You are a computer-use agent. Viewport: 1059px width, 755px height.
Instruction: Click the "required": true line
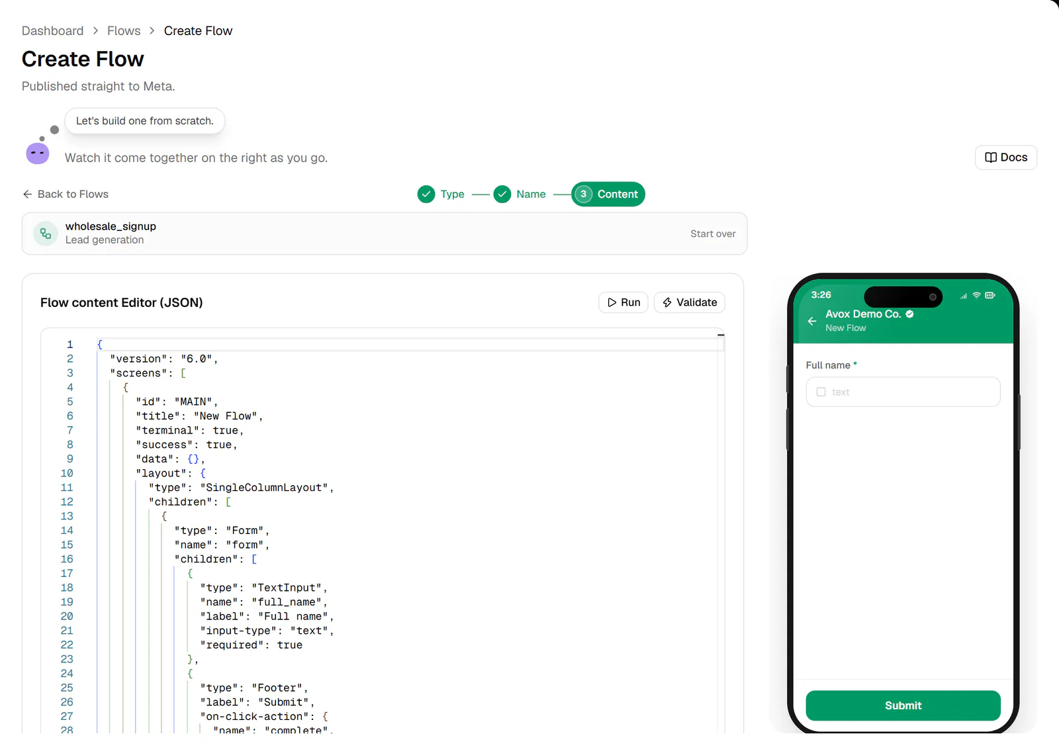click(x=251, y=645)
